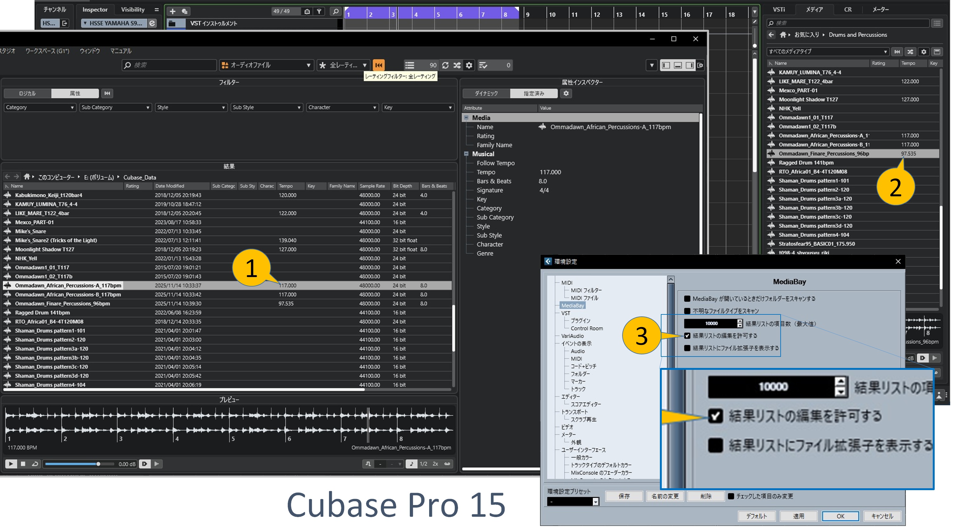Open the MediaBay results settings gear
Screen dimensions: 954x531
469,65
